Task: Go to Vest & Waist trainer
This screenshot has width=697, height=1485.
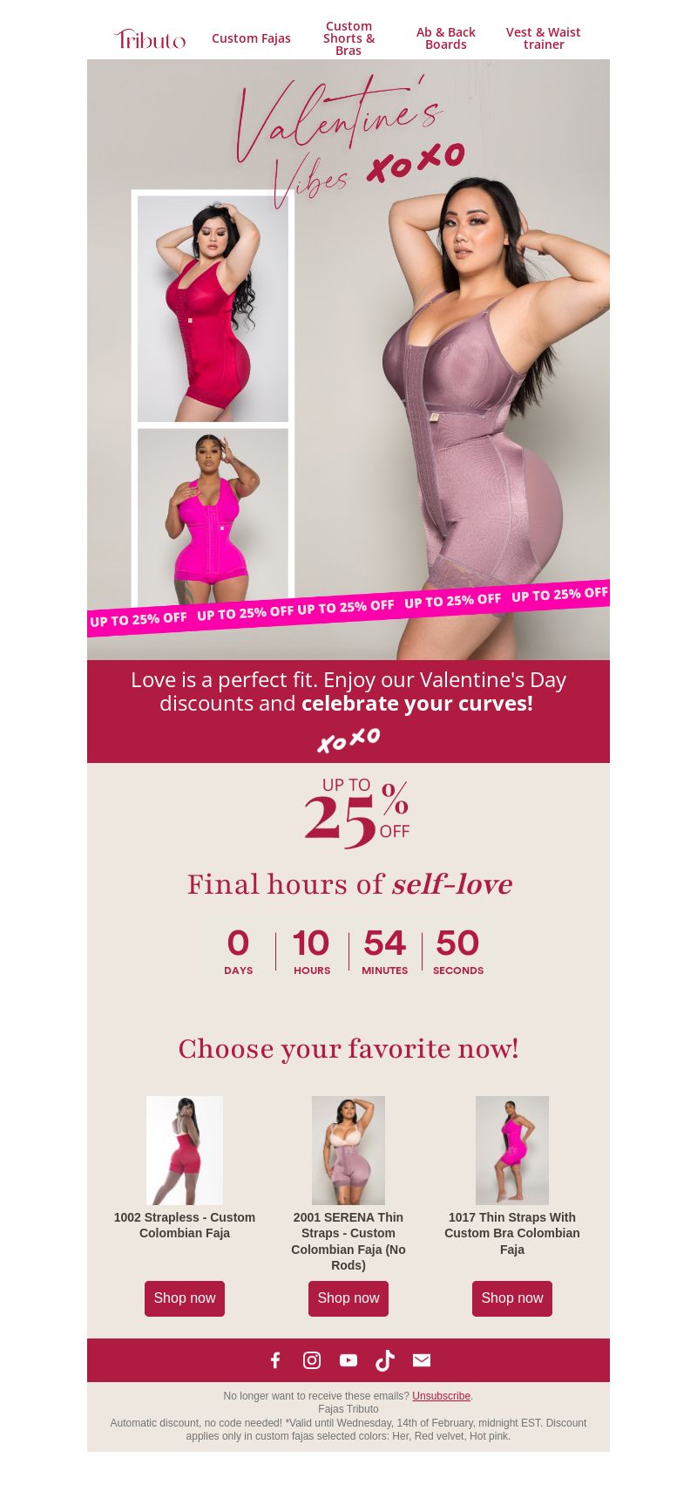Action: [x=544, y=38]
